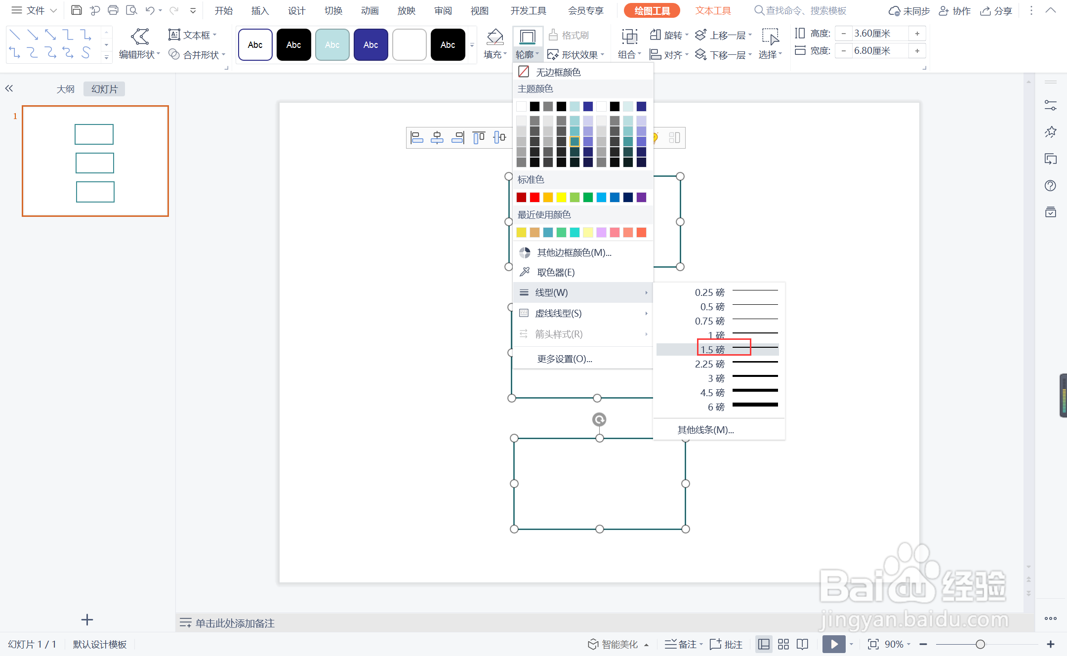The width and height of the screenshot is (1067, 656).
Task: Click the Edit Shape (编辑形状) icon
Action: pos(140,37)
